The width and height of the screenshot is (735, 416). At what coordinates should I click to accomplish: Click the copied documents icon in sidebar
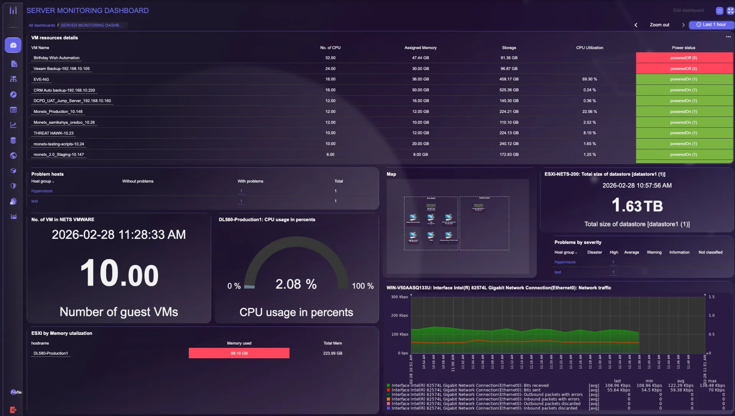coord(13,201)
